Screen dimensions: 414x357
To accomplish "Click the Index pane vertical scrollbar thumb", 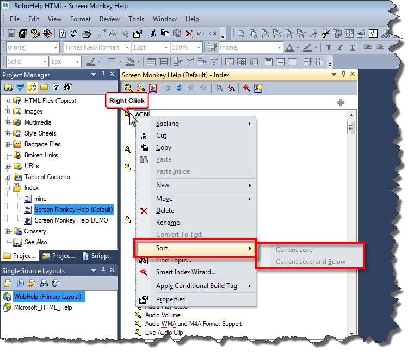I will [351, 127].
